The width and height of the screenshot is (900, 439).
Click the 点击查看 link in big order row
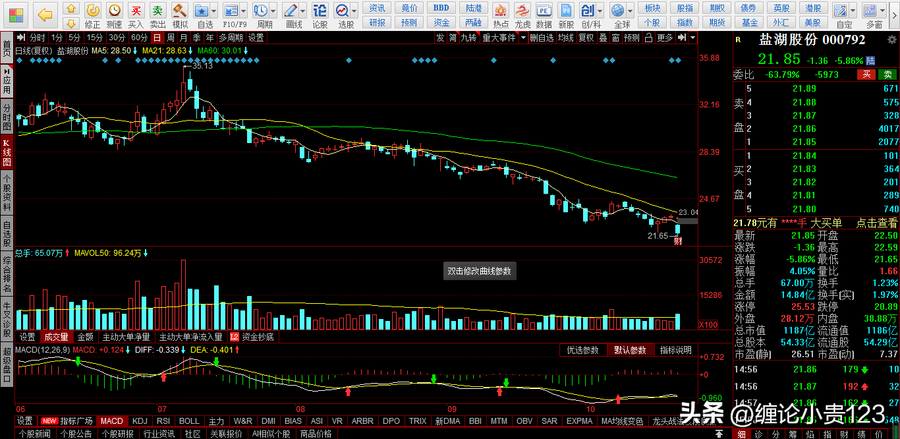[876, 223]
